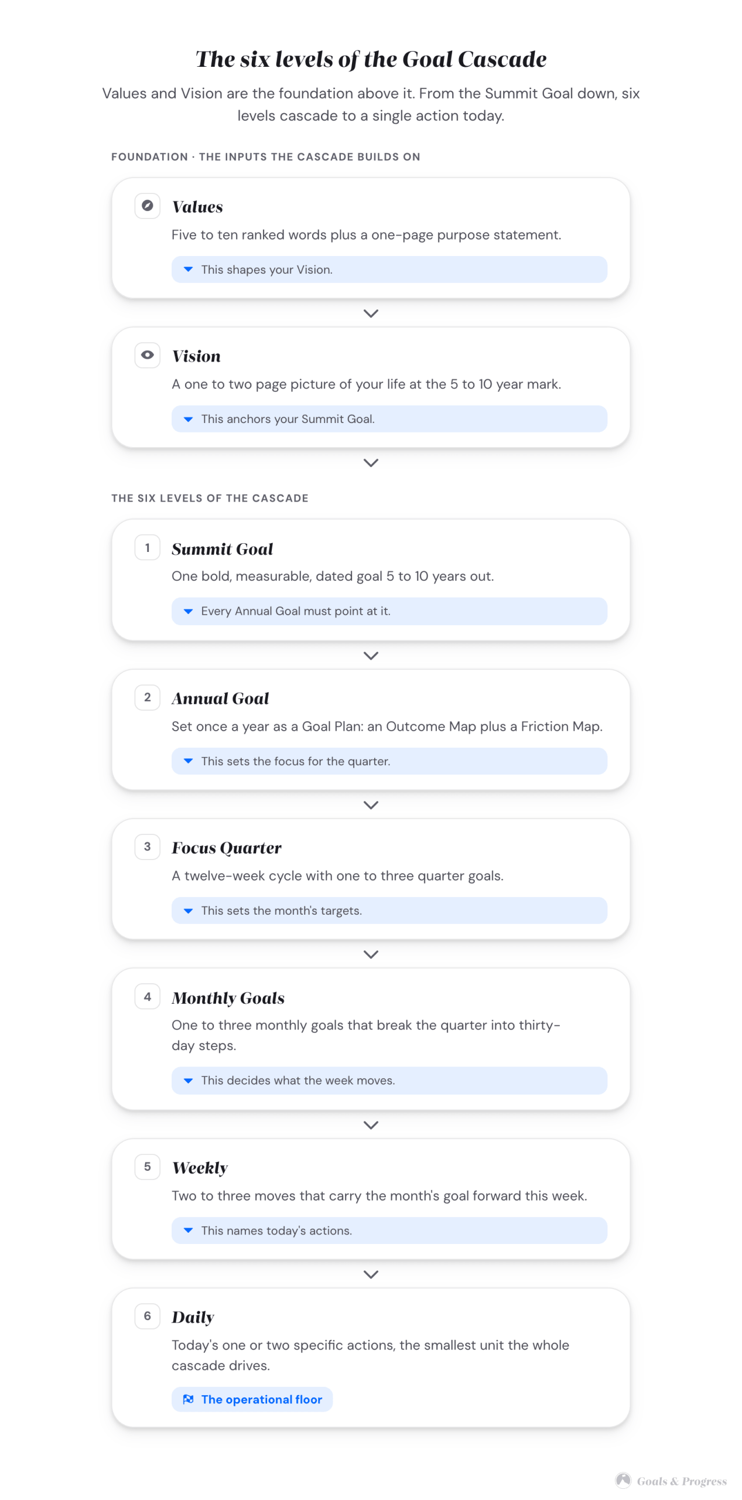Select the number 2 badge for Annual Goal
742x1500 pixels.
[x=148, y=697]
